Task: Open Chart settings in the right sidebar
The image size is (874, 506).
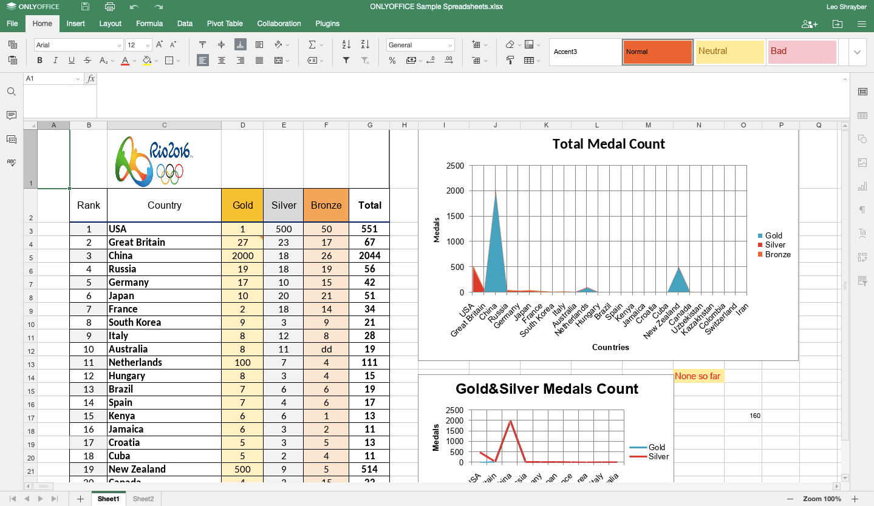Action: (862, 186)
